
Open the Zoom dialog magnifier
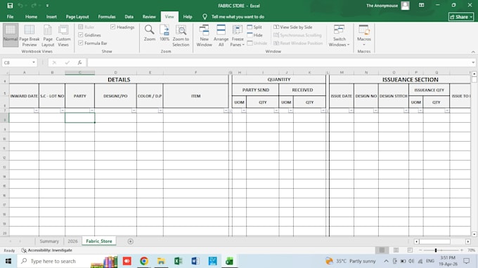[x=149, y=33]
